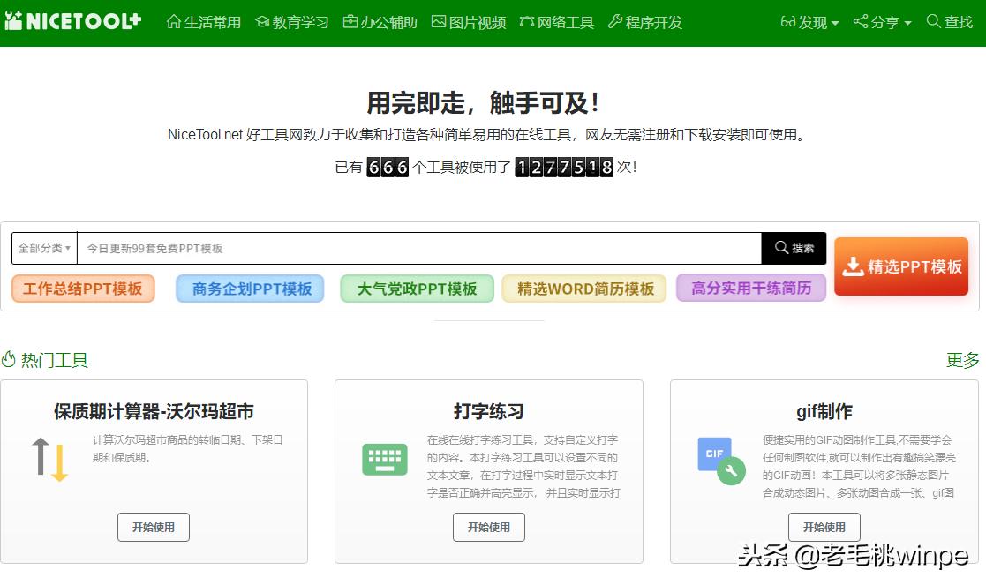Click the wrench icon beside 程序开发
This screenshot has height=585, width=986.
pyautogui.click(x=616, y=21)
